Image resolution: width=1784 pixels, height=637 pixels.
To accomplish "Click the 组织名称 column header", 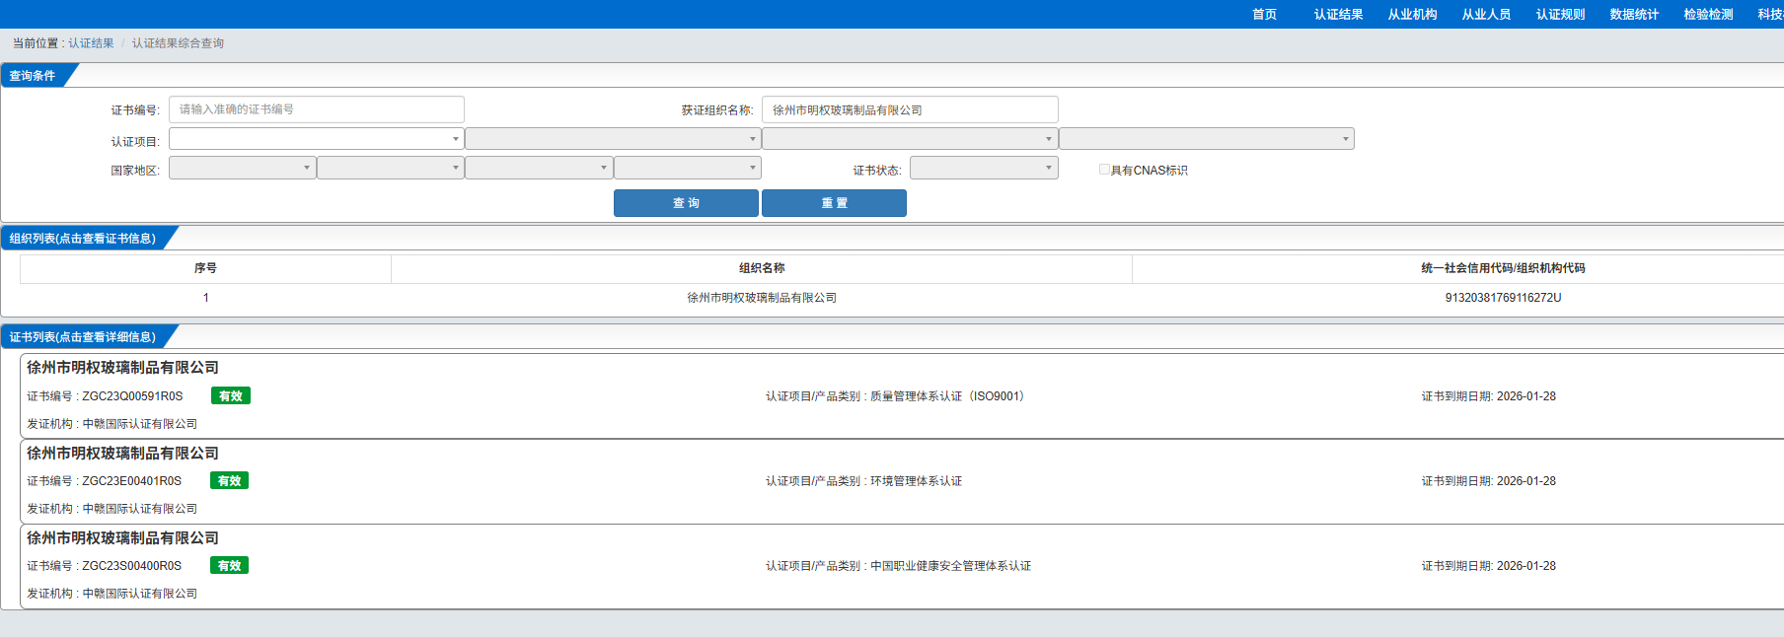I will click(762, 268).
